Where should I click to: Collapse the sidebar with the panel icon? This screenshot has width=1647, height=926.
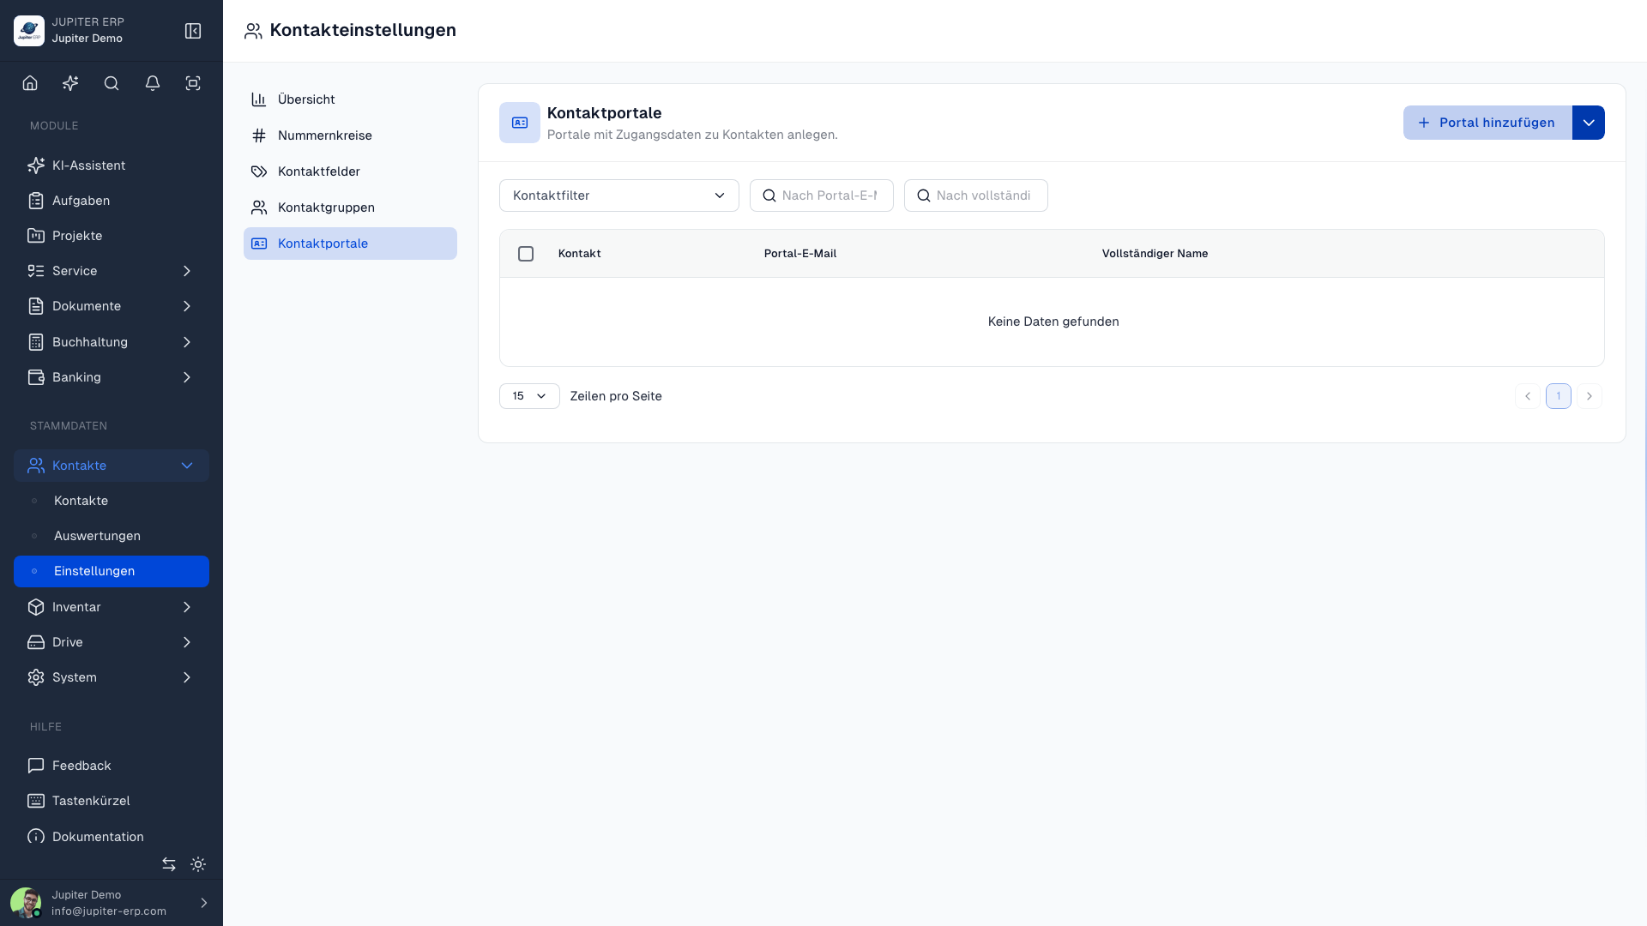point(193,31)
